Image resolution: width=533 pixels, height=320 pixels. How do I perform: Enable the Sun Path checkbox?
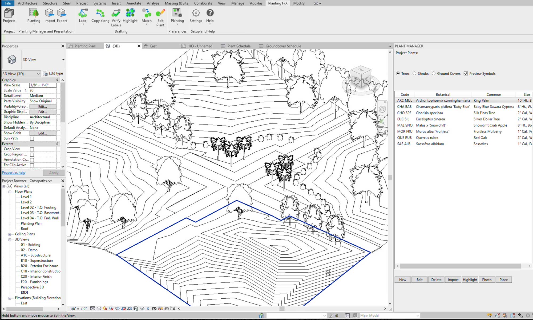pos(32,139)
